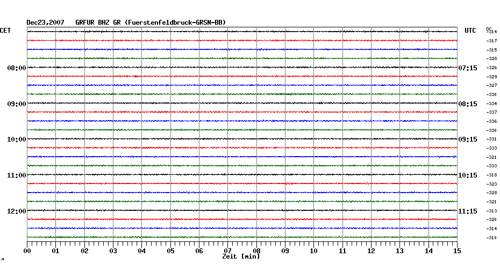Click the date label Dec23,2007
The width and height of the screenshot is (500, 265).
(x=45, y=23)
